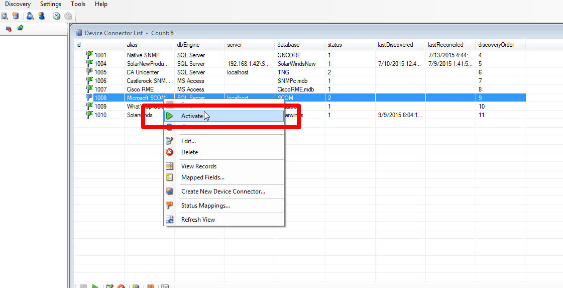Click the red down-arrow icon in left panel

[x=9, y=28]
